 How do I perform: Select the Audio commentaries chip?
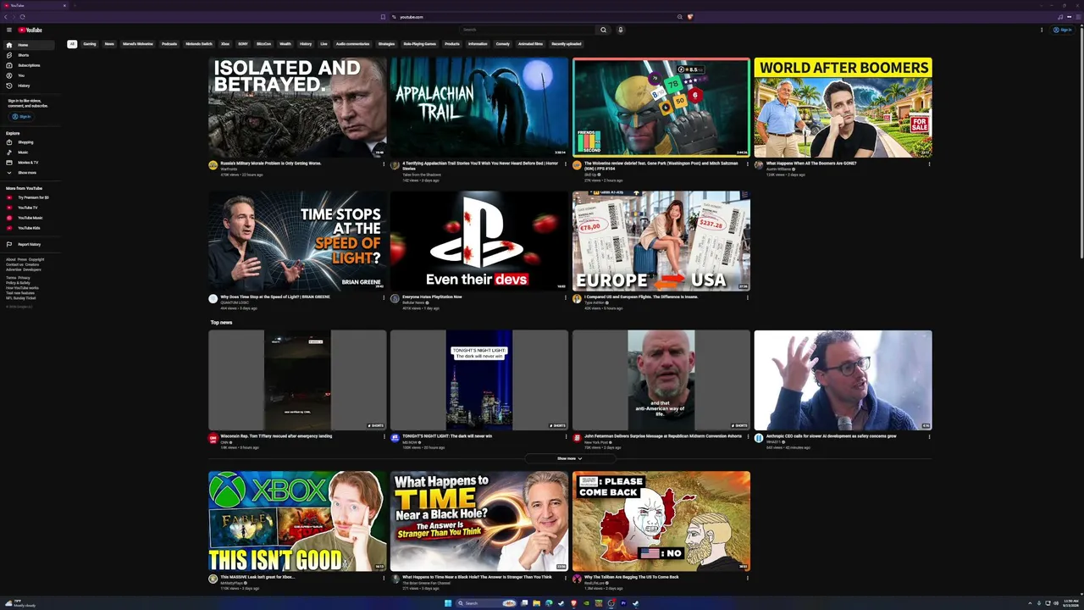pos(352,44)
